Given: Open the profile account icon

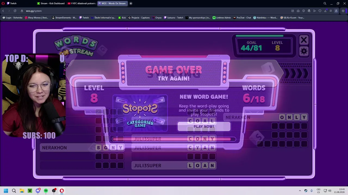Looking at the screenshot, I should (x=336, y=11).
